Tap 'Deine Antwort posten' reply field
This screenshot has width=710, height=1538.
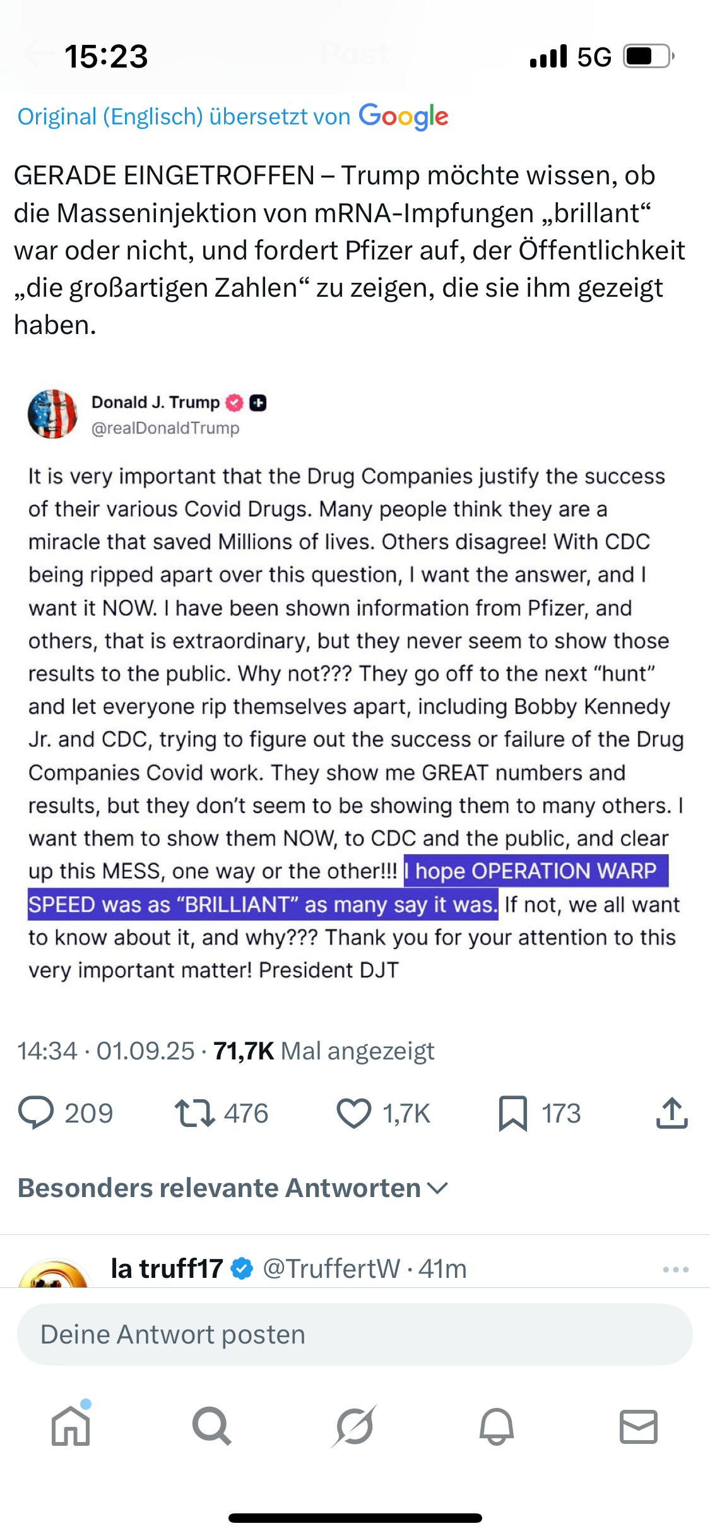point(354,1335)
